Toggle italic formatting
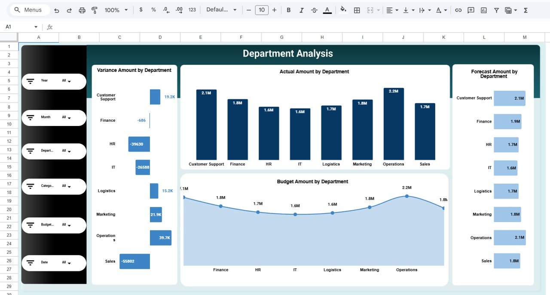This screenshot has width=550, height=295. click(x=301, y=9)
